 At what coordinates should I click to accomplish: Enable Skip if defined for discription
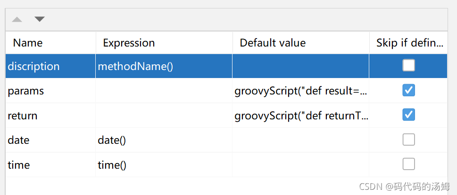click(408, 66)
